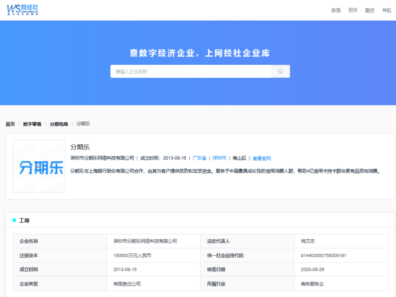Select 成立时间：2013-08-15 in company summary
This screenshot has width=396, height=297.
[163, 158]
